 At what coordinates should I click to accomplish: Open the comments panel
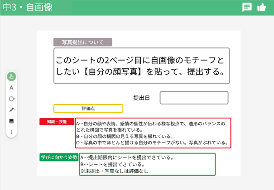[x=247, y=7]
